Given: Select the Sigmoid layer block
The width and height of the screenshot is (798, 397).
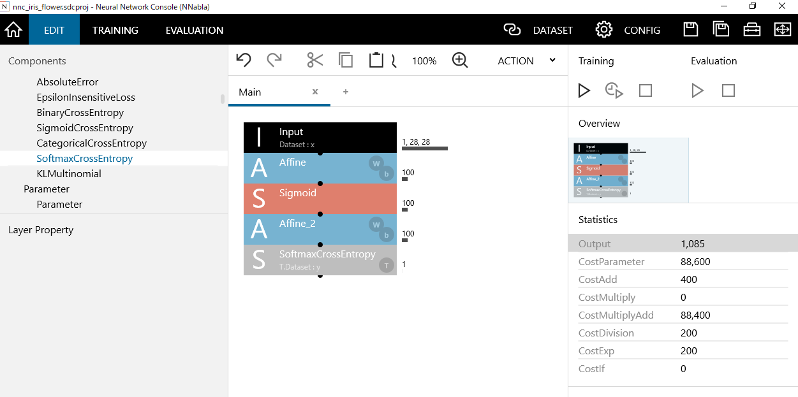Looking at the screenshot, I should 320,198.
